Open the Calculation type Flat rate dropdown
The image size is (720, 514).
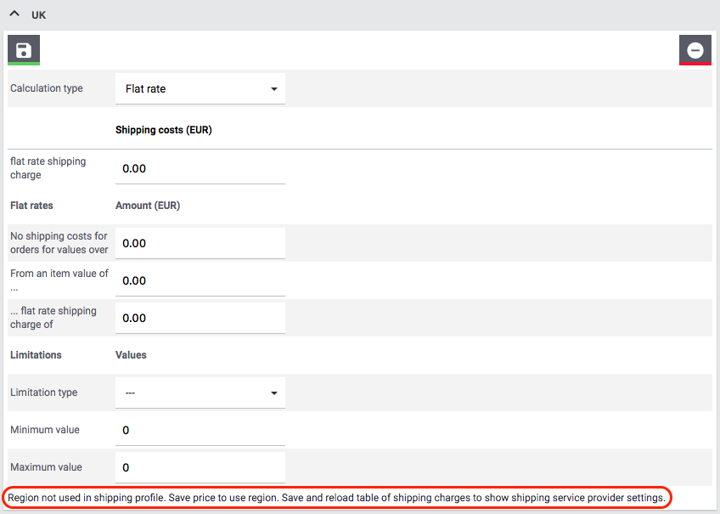click(200, 88)
